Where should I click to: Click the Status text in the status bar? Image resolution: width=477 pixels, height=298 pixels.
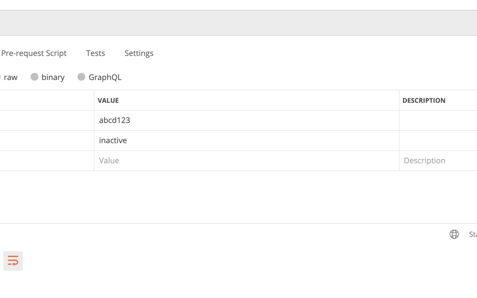tap(472, 234)
